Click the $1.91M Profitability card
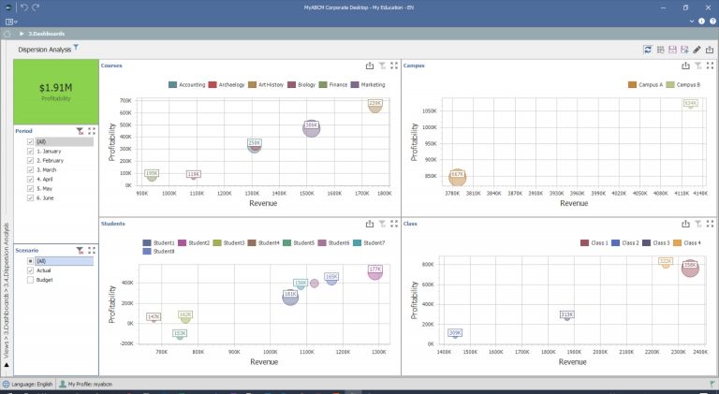 click(x=55, y=91)
